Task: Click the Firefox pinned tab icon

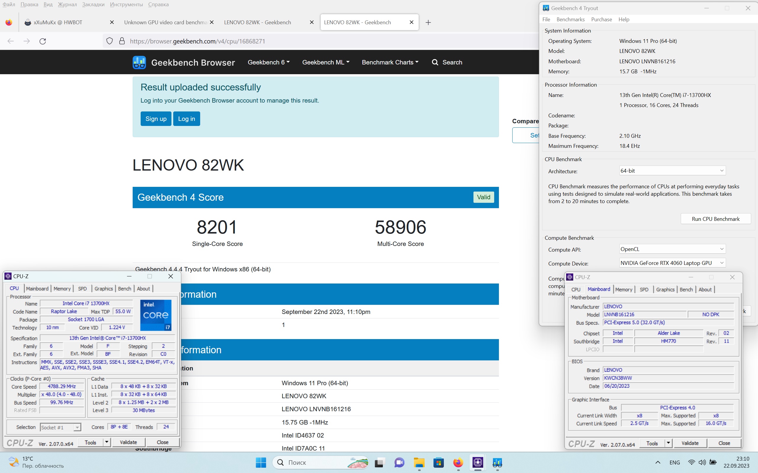Action: pyautogui.click(x=9, y=22)
